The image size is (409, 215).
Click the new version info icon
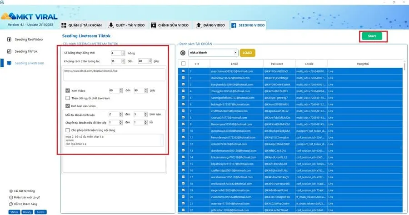10,197
